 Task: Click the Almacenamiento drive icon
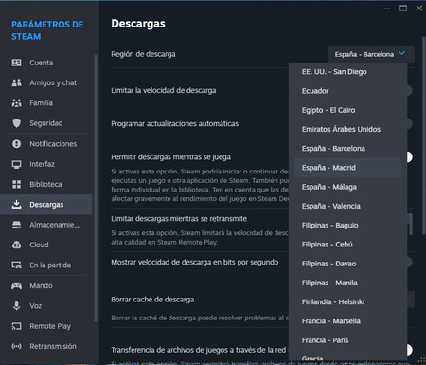point(16,225)
